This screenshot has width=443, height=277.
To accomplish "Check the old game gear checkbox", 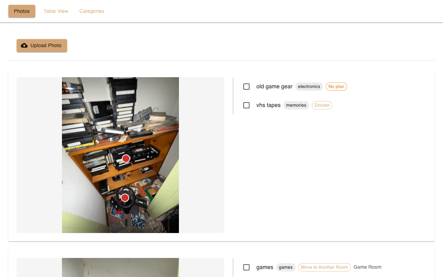I will coord(246,87).
